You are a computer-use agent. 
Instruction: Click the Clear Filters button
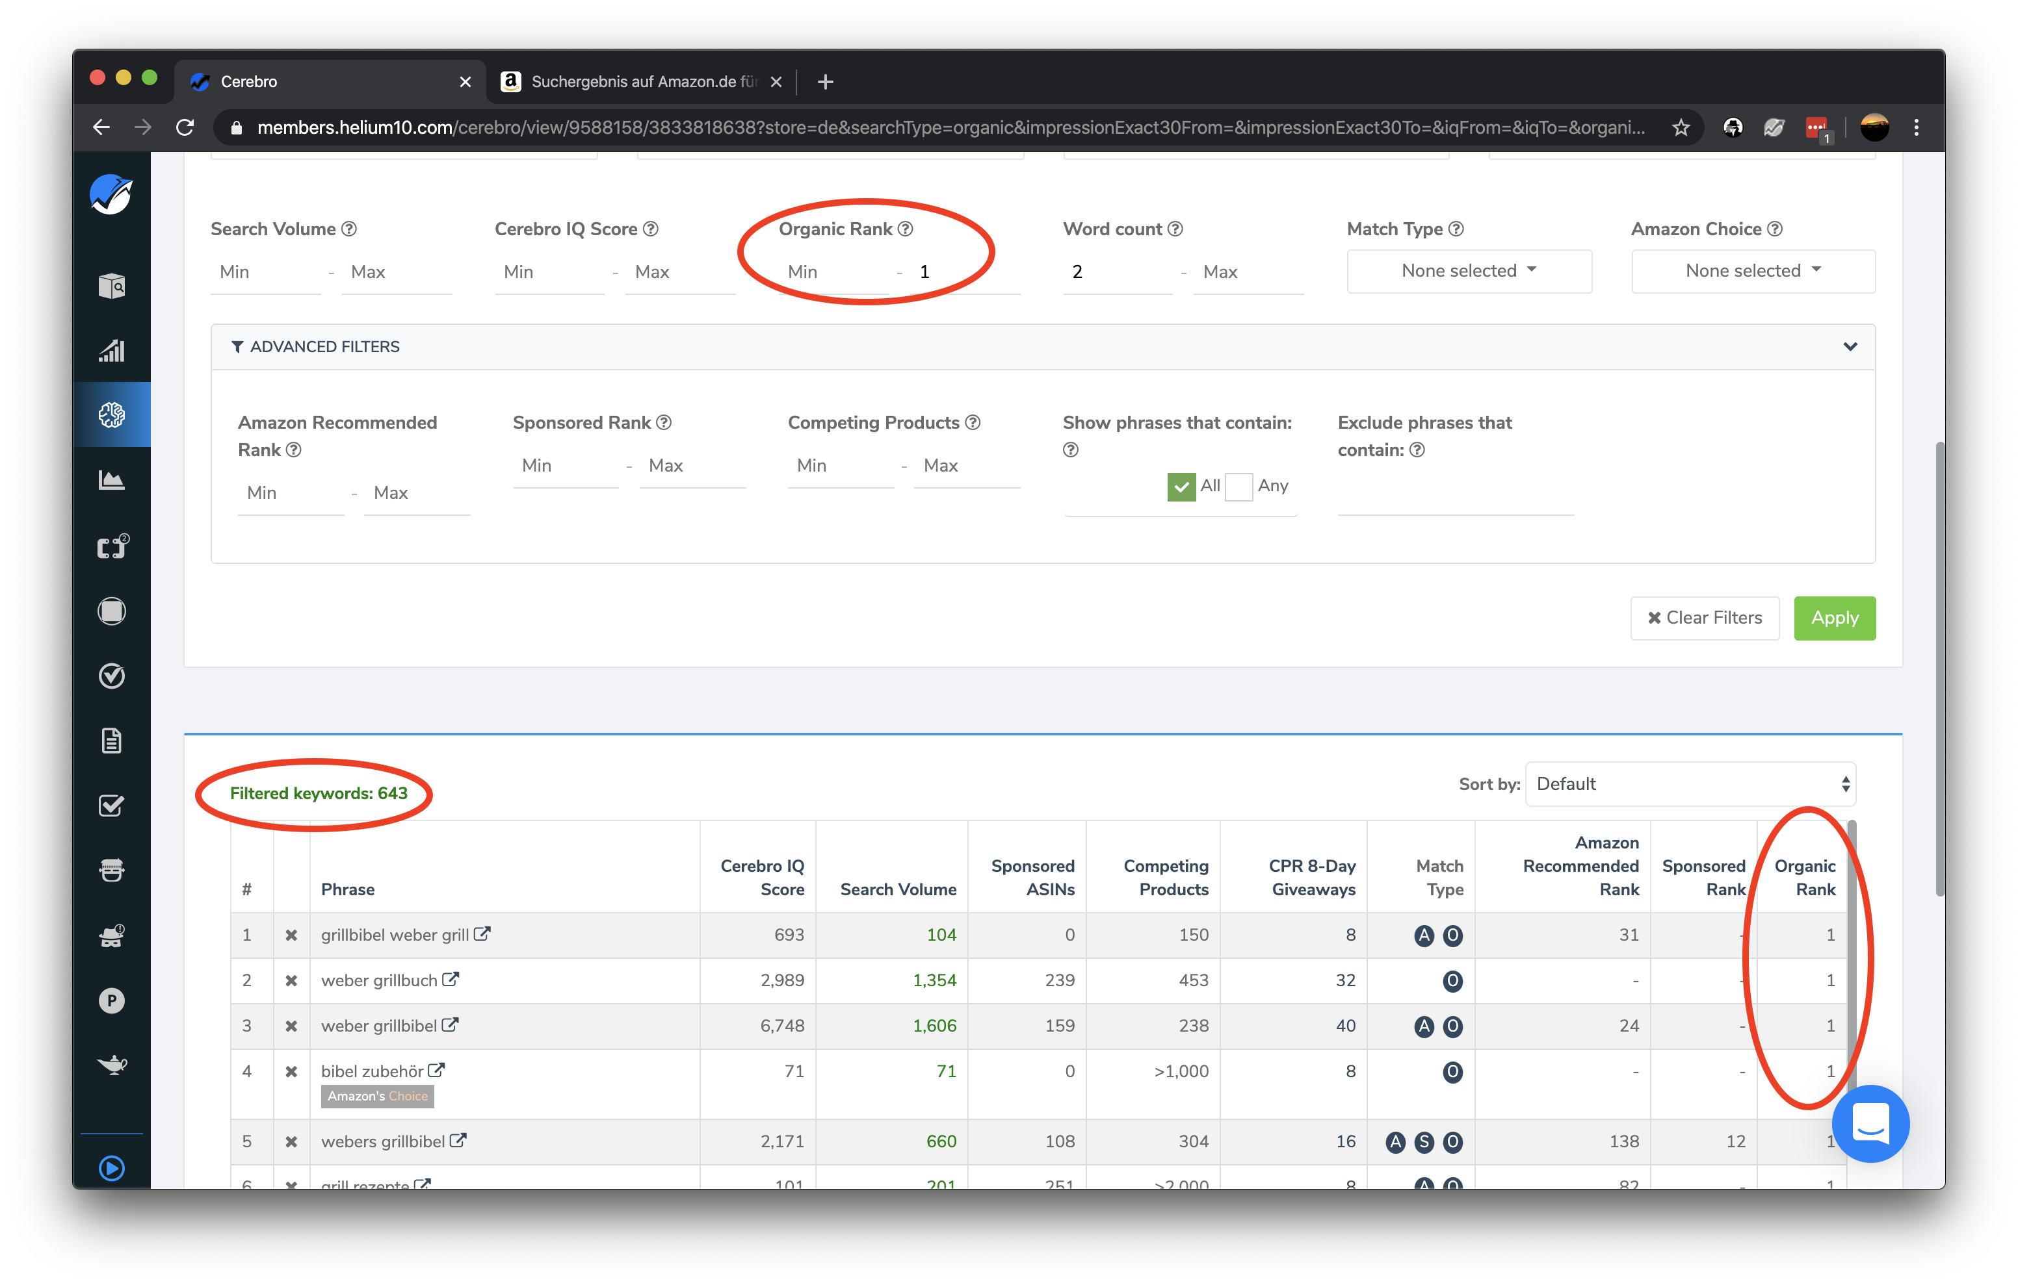point(1704,618)
